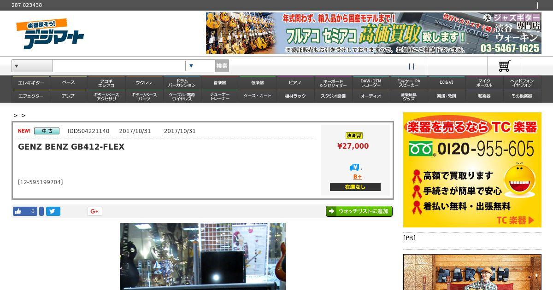Click the blue yen payment icon

pyautogui.click(x=354, y=167)
